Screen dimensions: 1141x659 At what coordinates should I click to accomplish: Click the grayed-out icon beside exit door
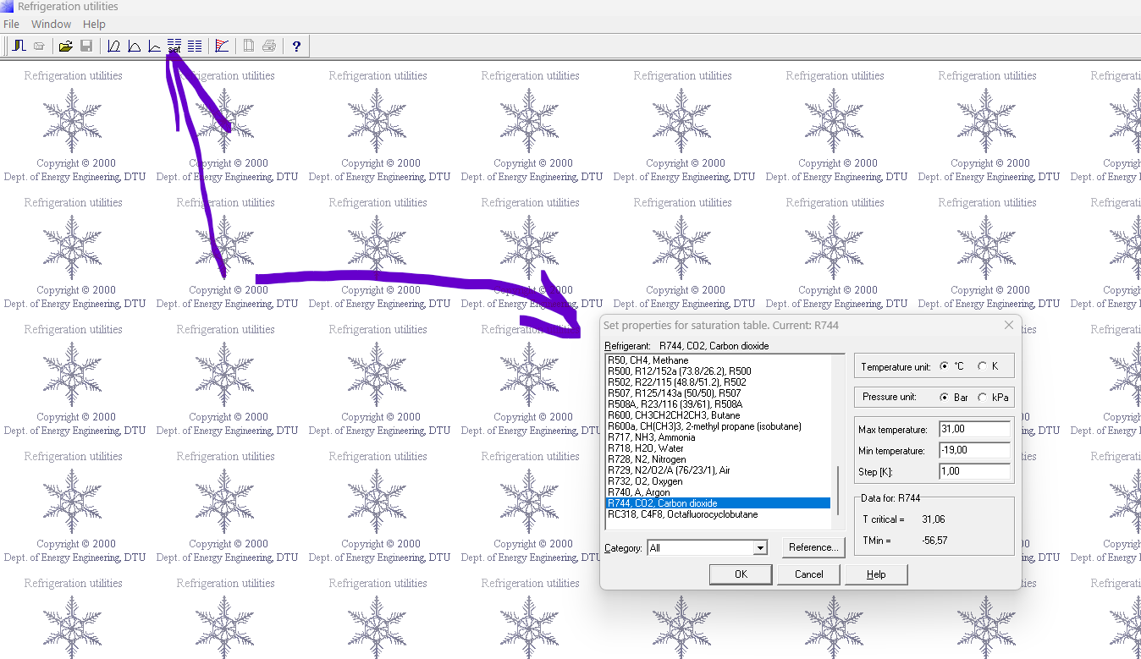click(x=39, y=46)
